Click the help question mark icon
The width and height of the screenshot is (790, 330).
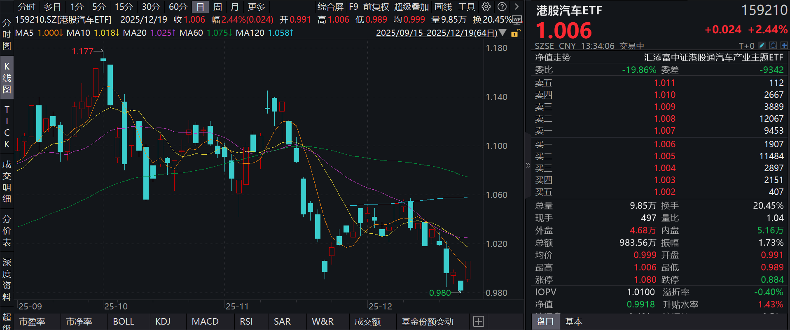coord(502,7)
